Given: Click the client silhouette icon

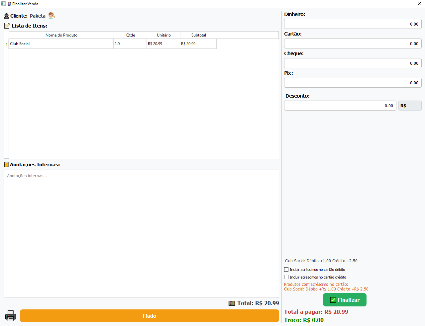Looking at the screenshot, I should (6, 16).
